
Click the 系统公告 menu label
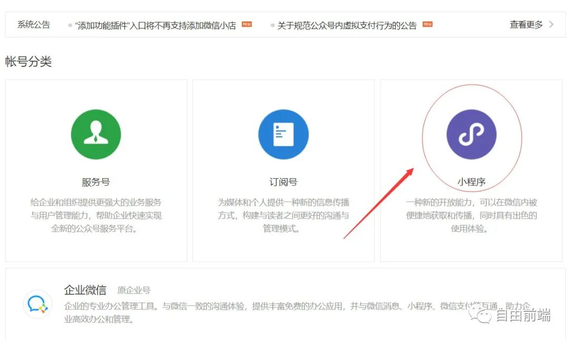pos(33,24)
